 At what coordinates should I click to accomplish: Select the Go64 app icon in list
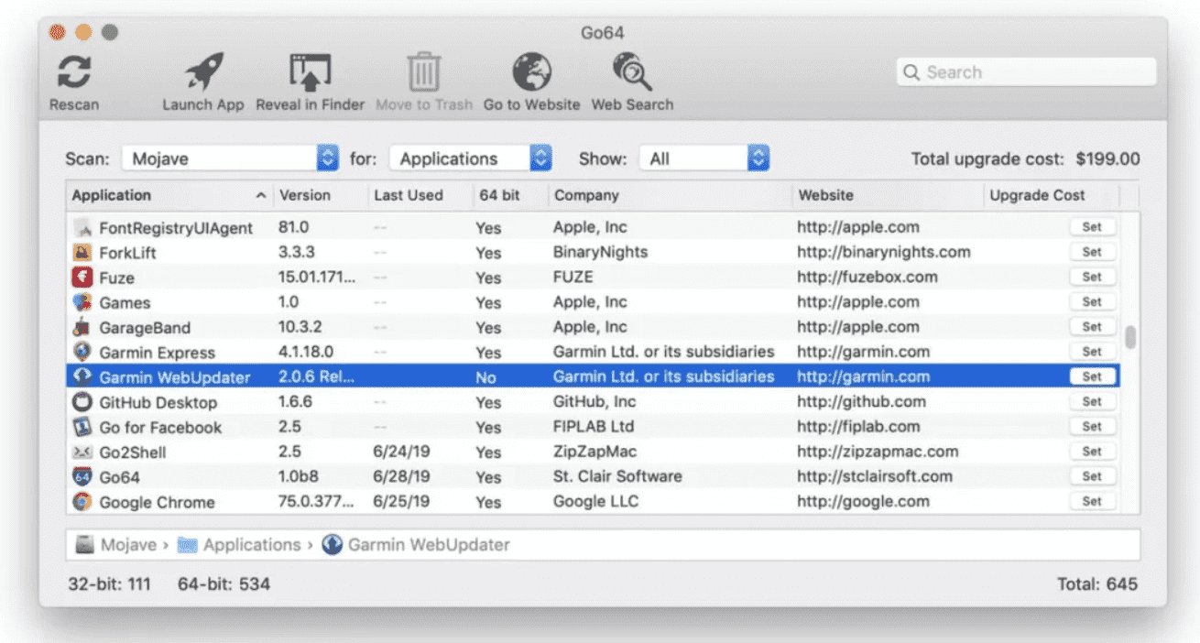pyautogui.click(x=82, y=476)
